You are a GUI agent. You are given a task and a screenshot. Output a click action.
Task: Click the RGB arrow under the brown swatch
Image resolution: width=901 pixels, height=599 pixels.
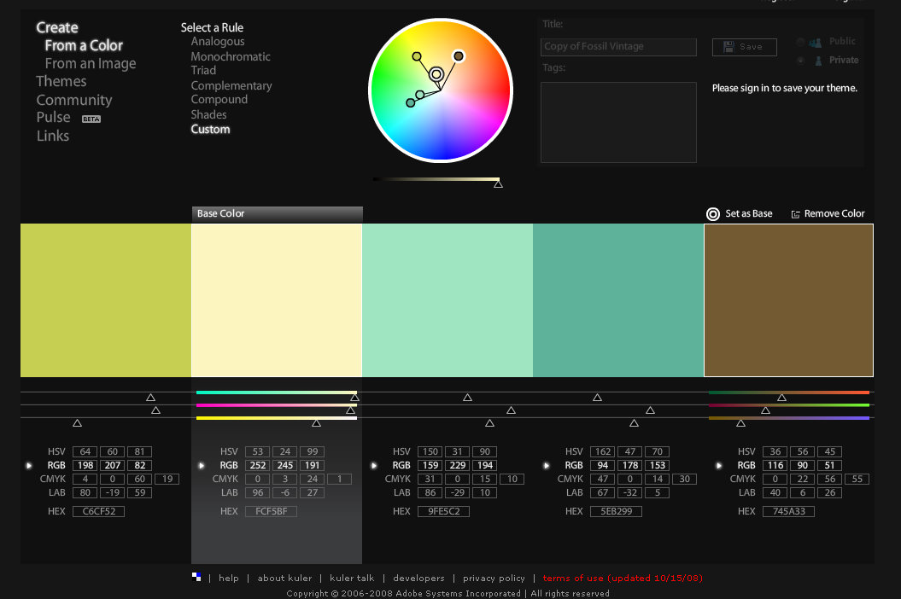point(719,466)
